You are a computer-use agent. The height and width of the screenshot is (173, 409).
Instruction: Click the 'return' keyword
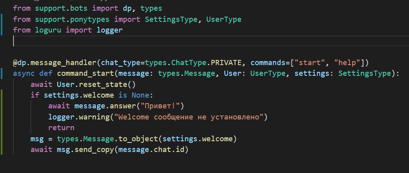(x=61, y=128)
